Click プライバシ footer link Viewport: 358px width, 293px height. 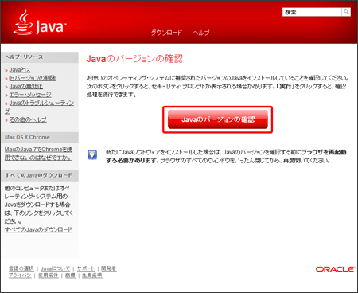coord(20,275)
